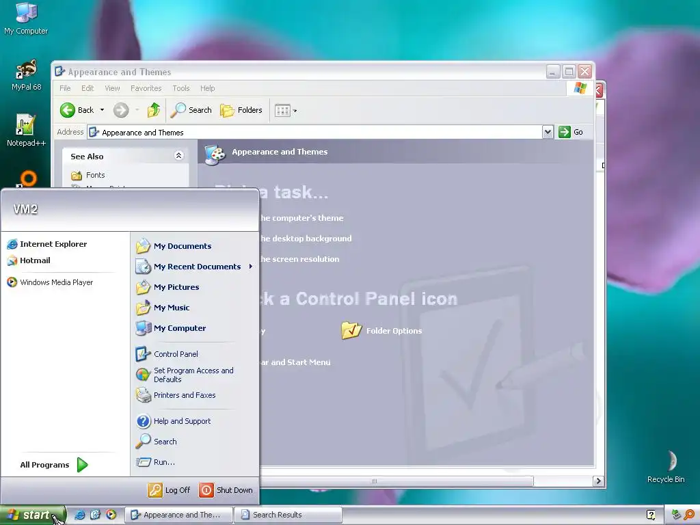This screenshot has width=700, height=525.
Task: Click the second Quick Launch icon
Action: click(95, 515)
